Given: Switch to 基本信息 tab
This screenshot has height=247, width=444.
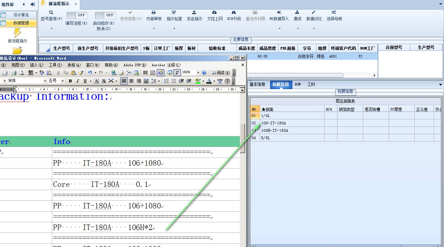Looking at the screenshot, I should coord(257,85).
